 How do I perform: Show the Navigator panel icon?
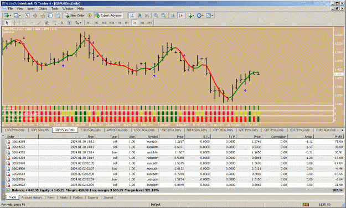pyautogui.click(x=43, y=15)
